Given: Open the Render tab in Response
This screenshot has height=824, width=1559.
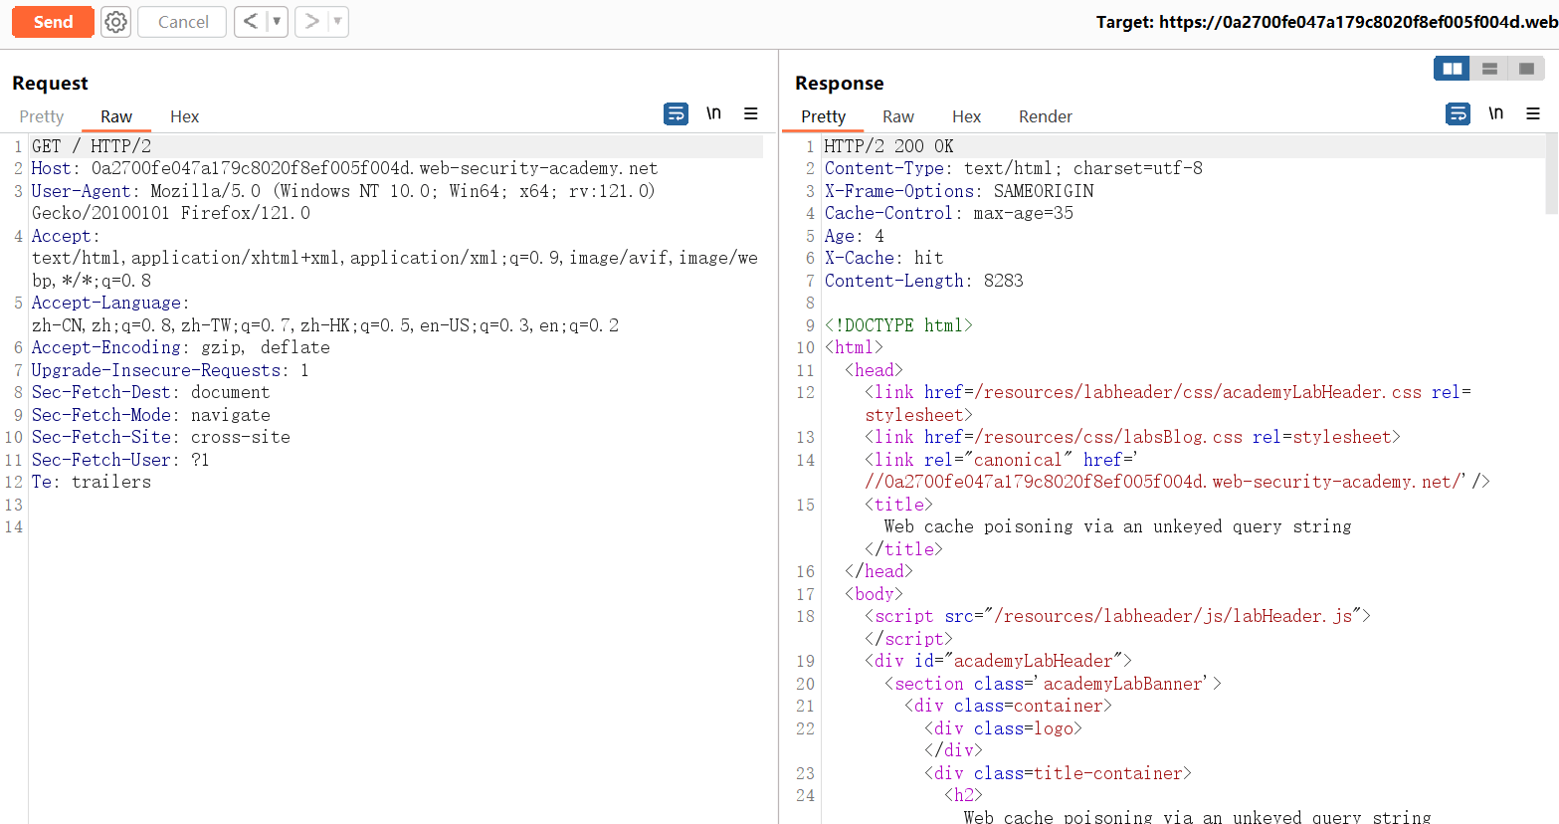Looking at the screenshot, I should 1045,116.
